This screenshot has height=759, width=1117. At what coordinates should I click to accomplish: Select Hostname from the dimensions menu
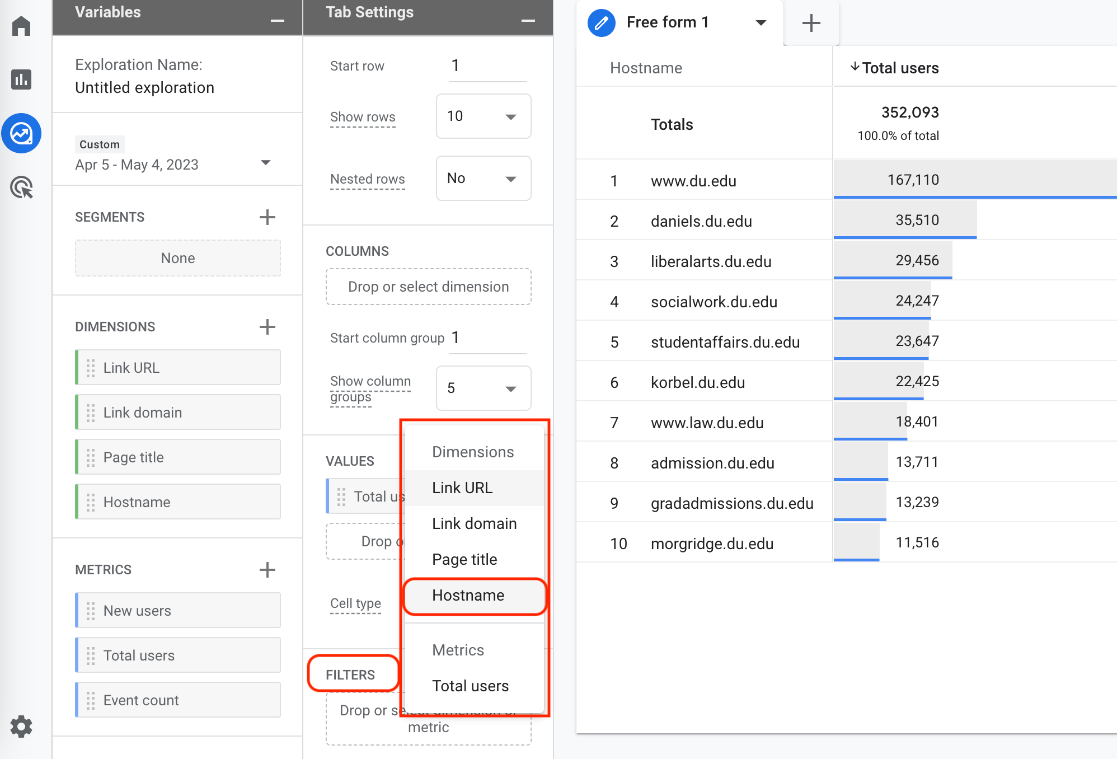coord(468,596)
